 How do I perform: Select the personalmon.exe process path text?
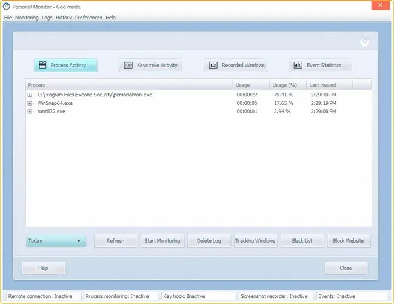(x=95, y=95)
